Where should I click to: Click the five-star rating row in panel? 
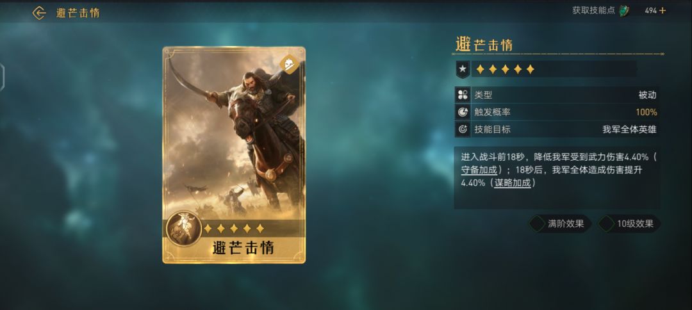[506, 69]
